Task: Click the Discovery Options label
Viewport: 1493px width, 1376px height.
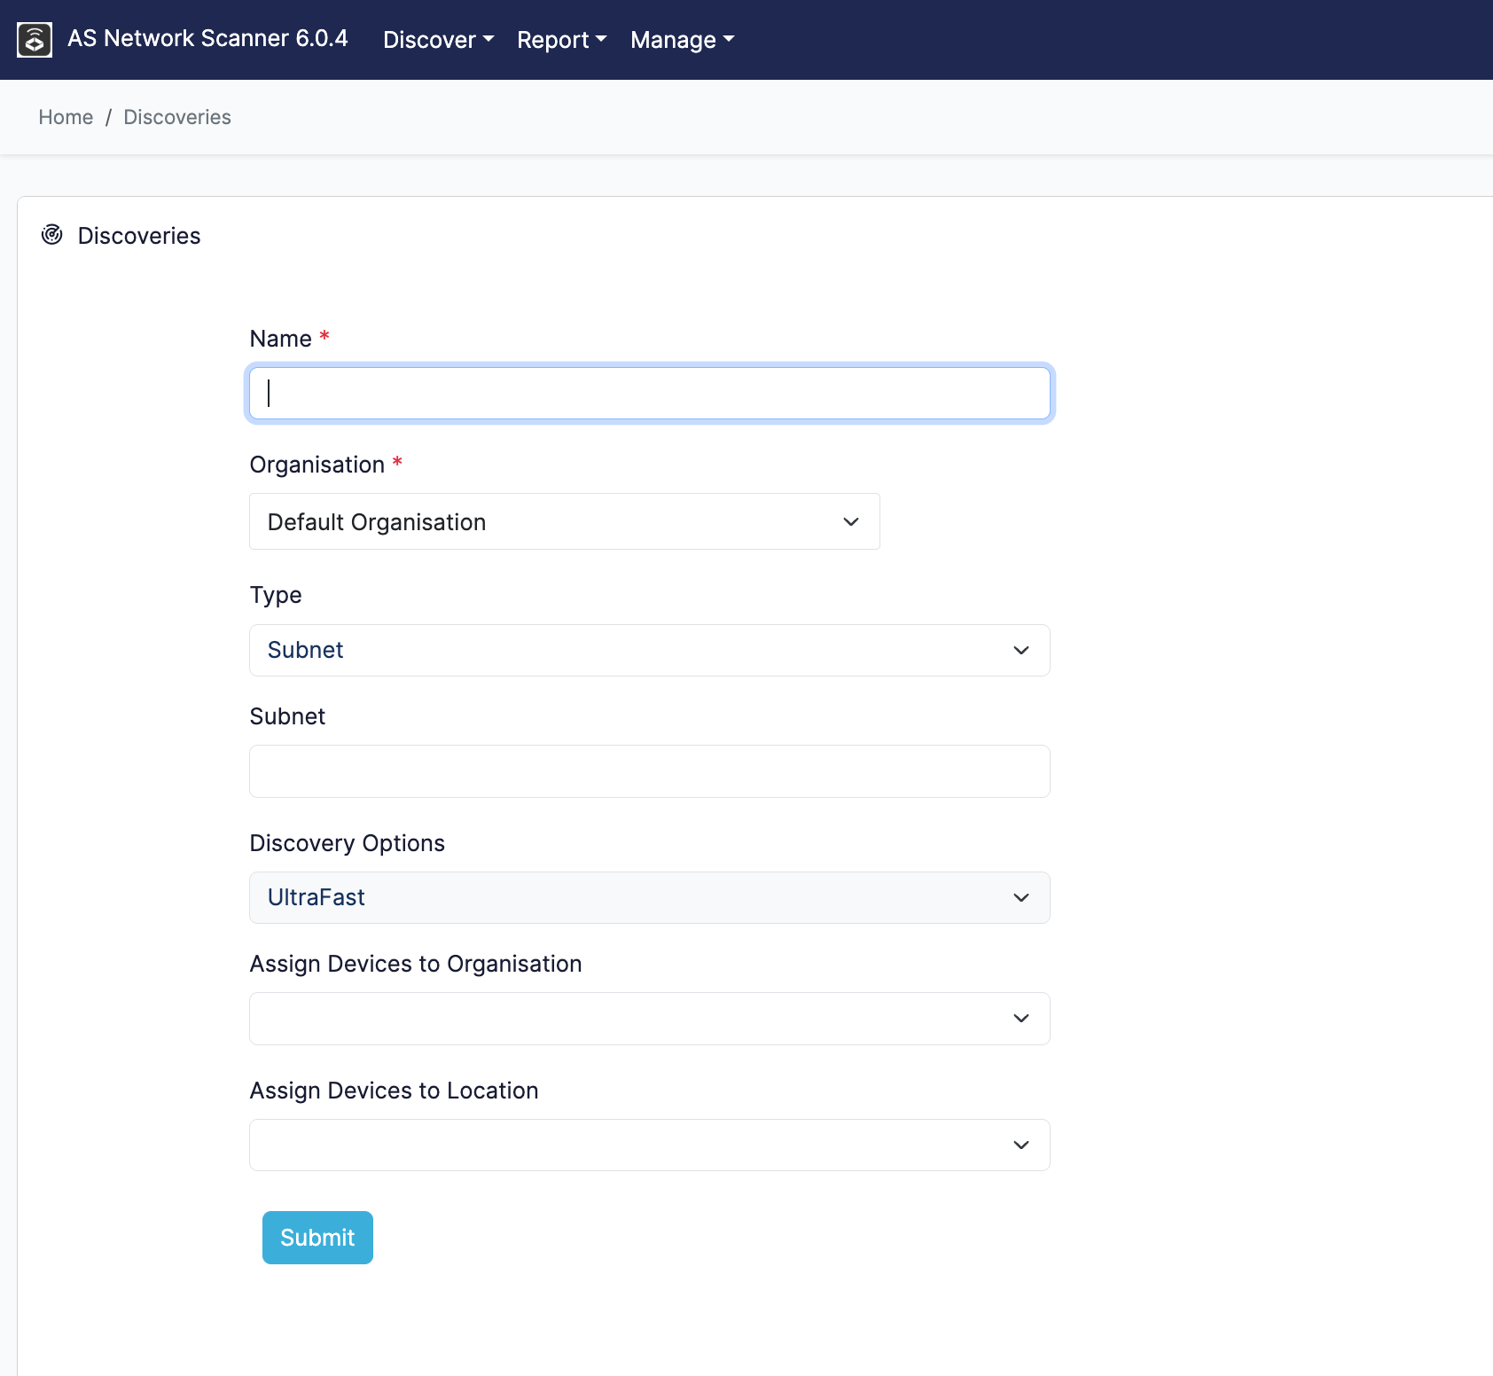Action: [348, 843]
